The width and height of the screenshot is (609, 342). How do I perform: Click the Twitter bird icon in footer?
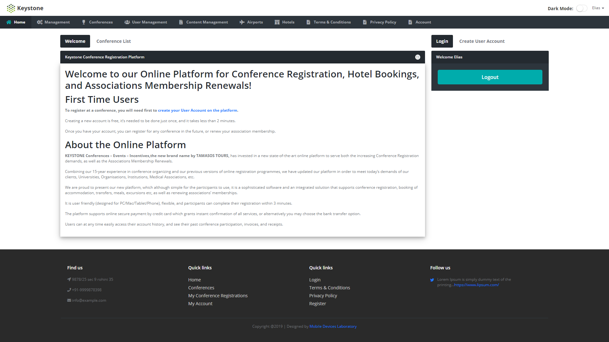tap(432, 280)
